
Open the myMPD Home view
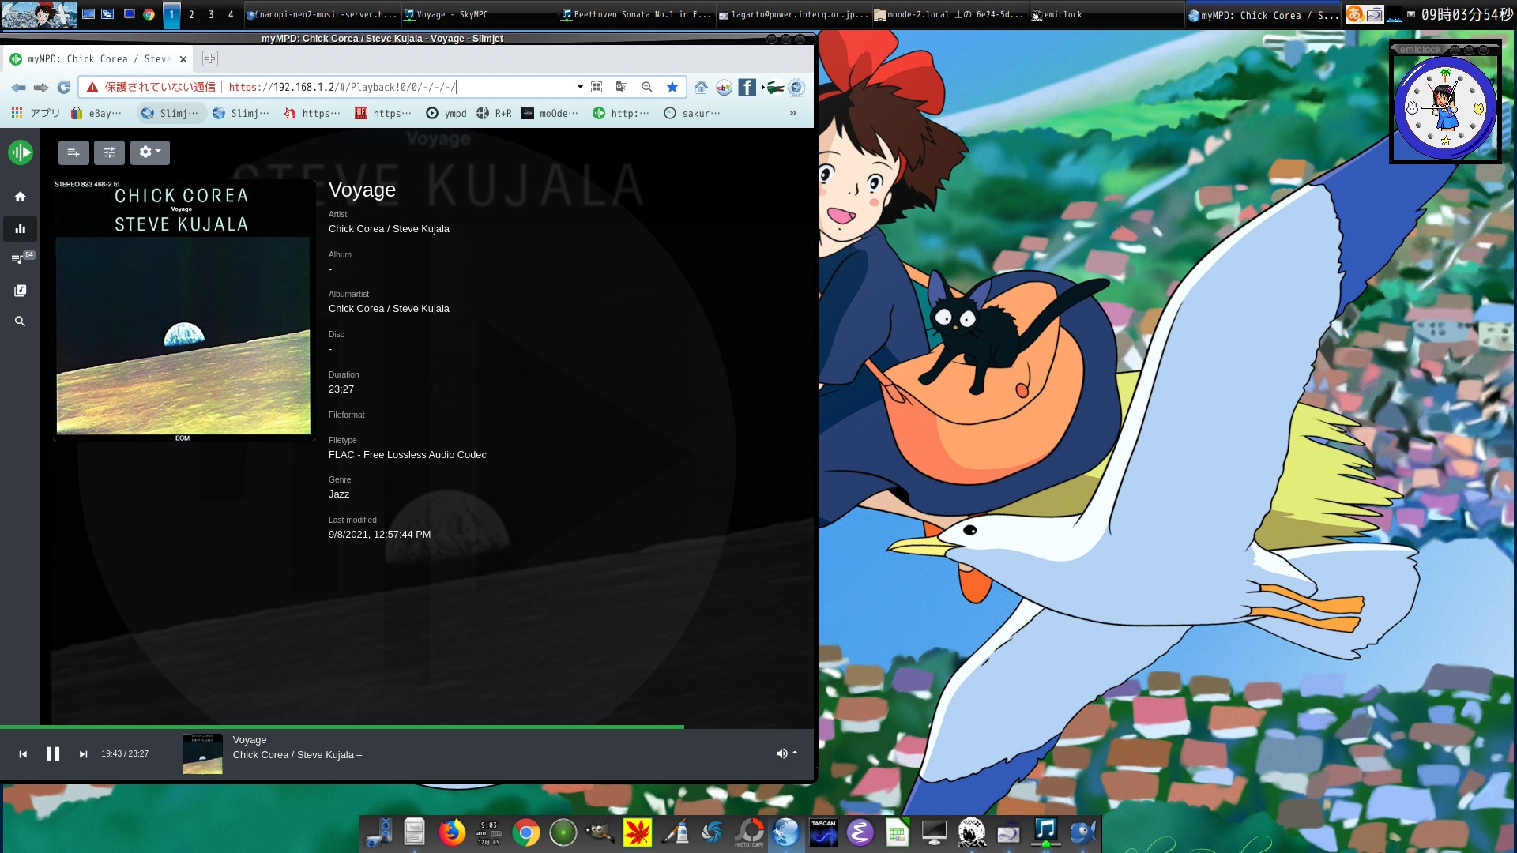(x=21, y=197)
